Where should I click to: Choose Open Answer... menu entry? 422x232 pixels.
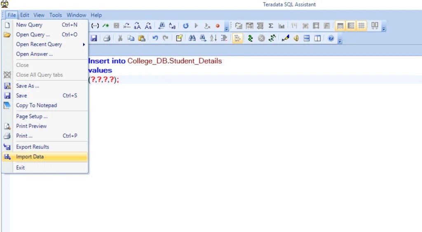pos(45,54)
